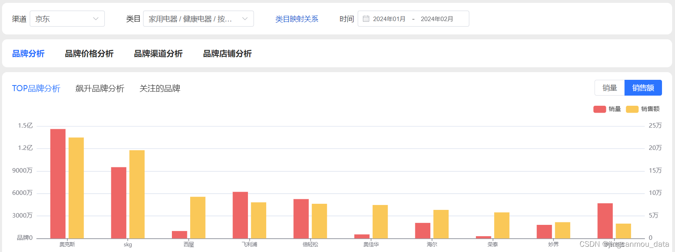Click the skg axis label

click(128, 244)
